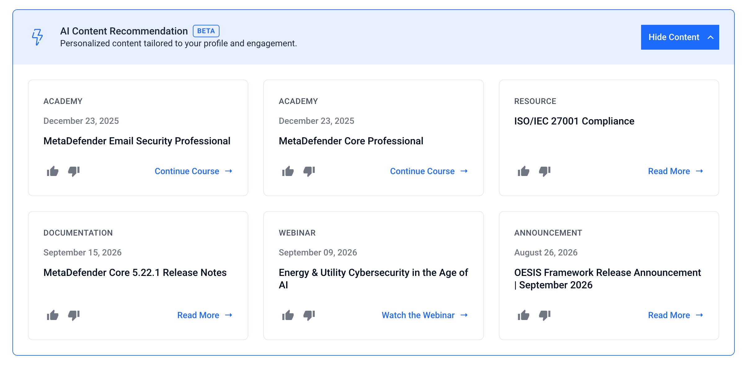Like the MetaDefender Email Security Professional card
749x365 pixels.
pyautogui.click(x=53, y=171)
